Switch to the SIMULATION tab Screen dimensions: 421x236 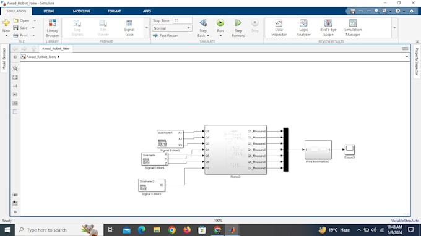click(x=16, y=11)
